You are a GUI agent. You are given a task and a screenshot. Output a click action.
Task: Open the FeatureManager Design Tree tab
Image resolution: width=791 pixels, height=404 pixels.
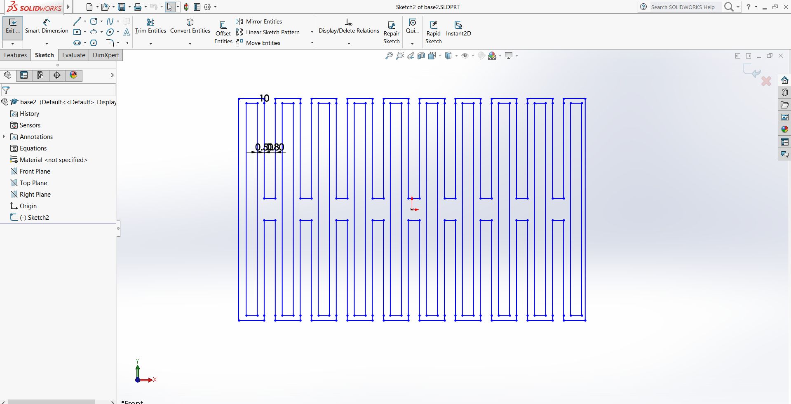(x=7, y=75)
